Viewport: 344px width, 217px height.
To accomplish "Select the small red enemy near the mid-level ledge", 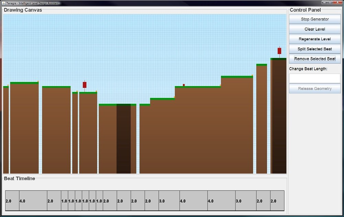I will pos(183,85).
